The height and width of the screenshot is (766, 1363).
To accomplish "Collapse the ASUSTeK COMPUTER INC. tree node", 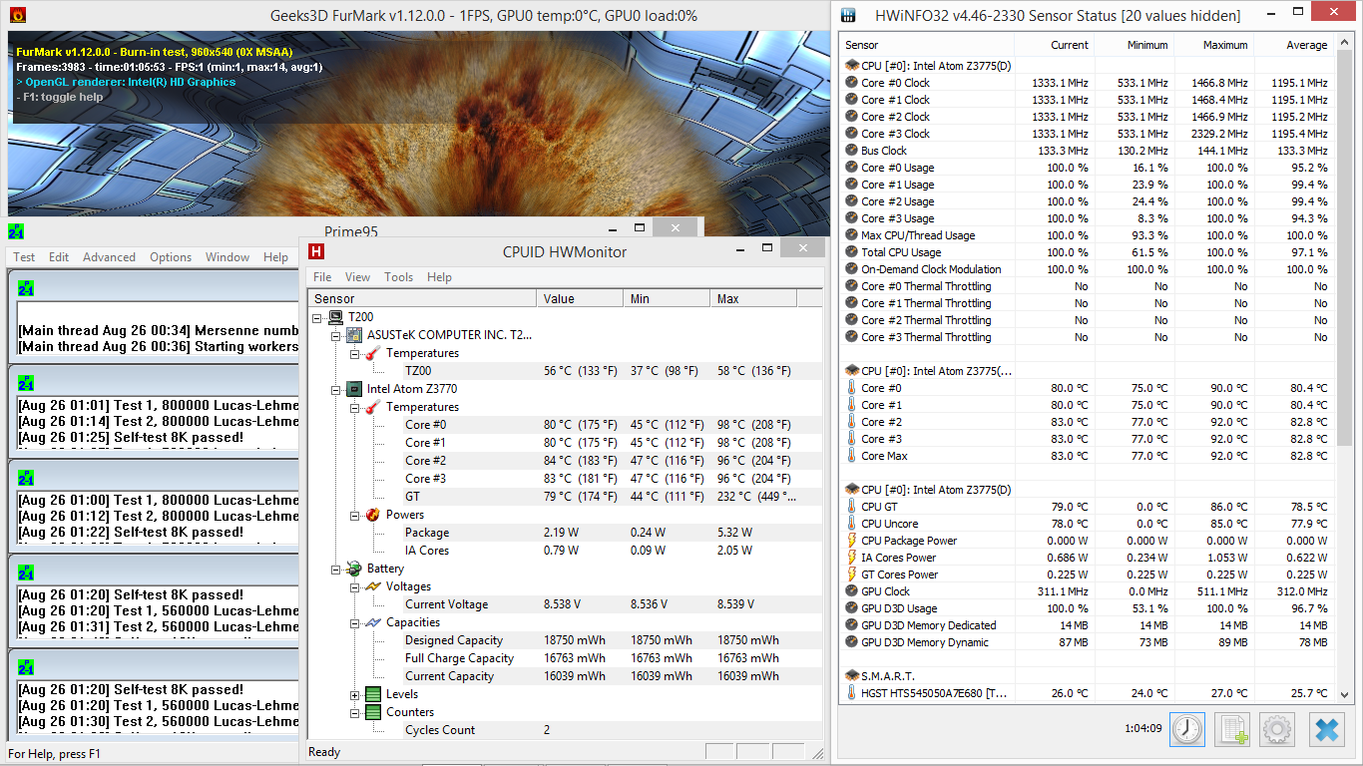I will click(x=336, y=335).
